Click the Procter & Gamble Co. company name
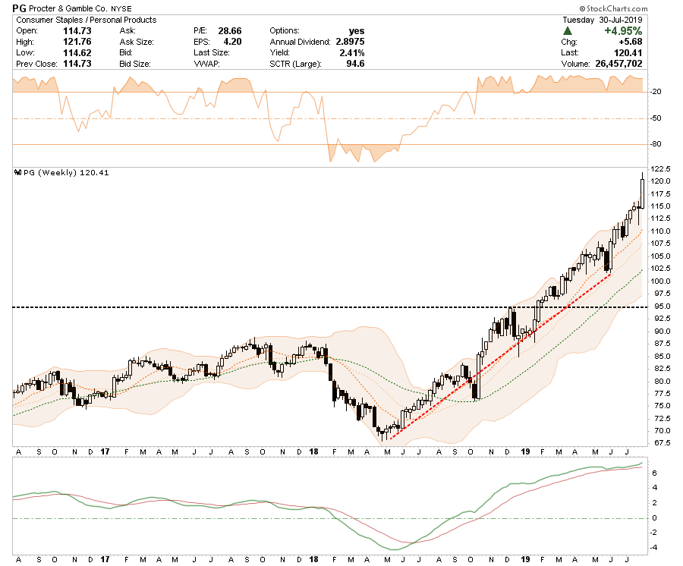Screen dimensions: 683x566 point(68,8)
